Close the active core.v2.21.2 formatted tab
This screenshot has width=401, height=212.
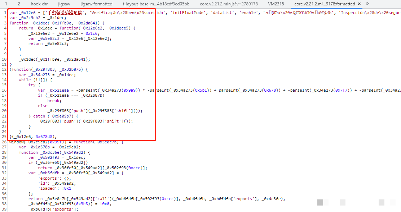359,4
